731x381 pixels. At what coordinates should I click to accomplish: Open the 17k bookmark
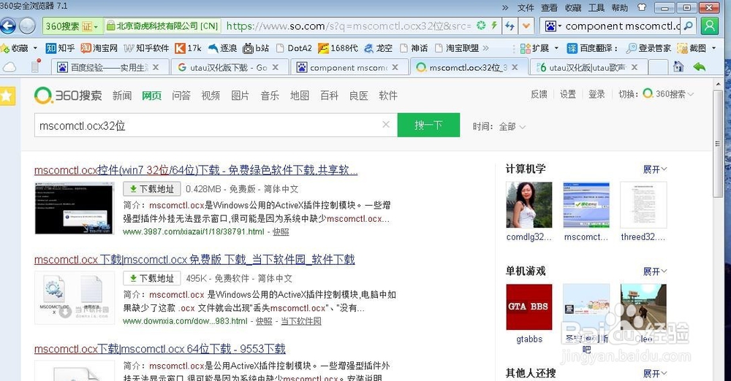click(188, 48)
